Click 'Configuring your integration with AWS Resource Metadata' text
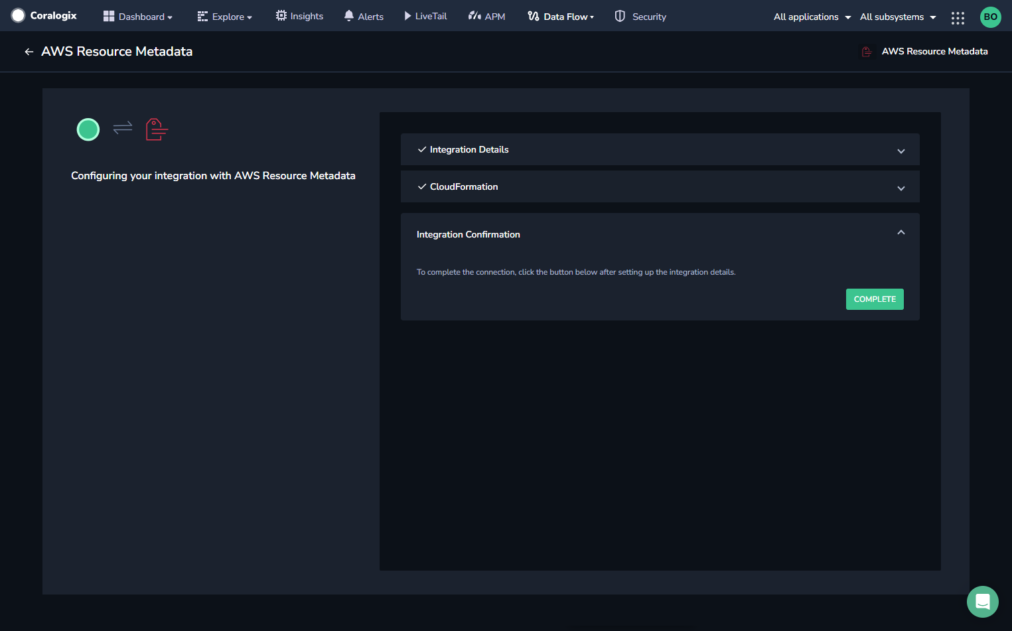1012x631 pixels. 213,176
